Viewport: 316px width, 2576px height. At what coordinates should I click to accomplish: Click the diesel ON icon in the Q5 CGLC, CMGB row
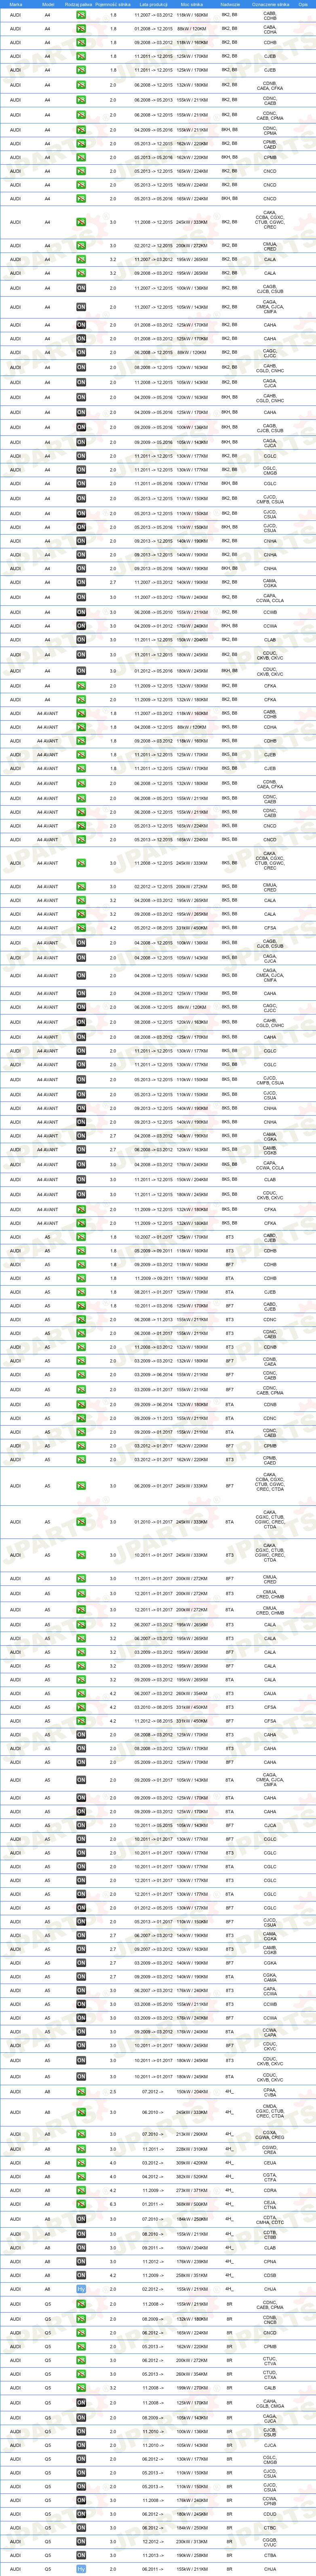[x=81, y=2459]
